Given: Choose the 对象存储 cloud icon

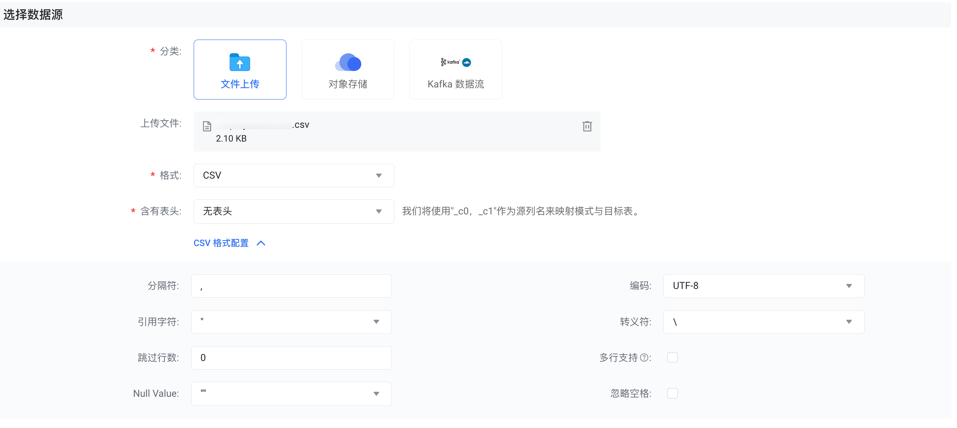Looking at the screenshot, I should click(348, 62).
